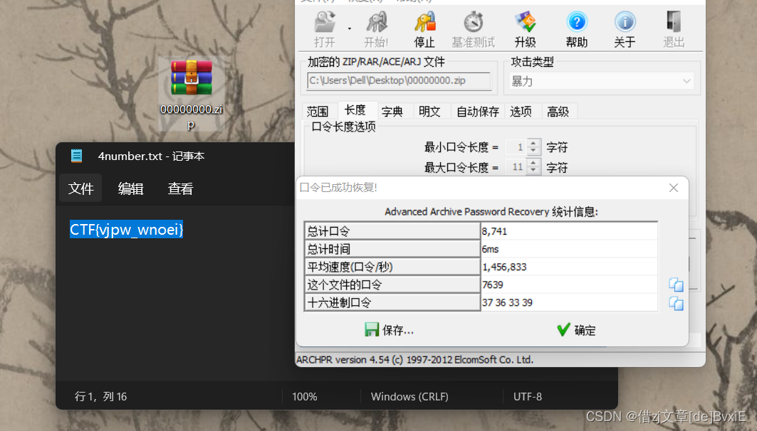Click 确定 button in results dialog
Image resolution: width=757 pixels, height=431 pixels.
(x=576, y=330)
